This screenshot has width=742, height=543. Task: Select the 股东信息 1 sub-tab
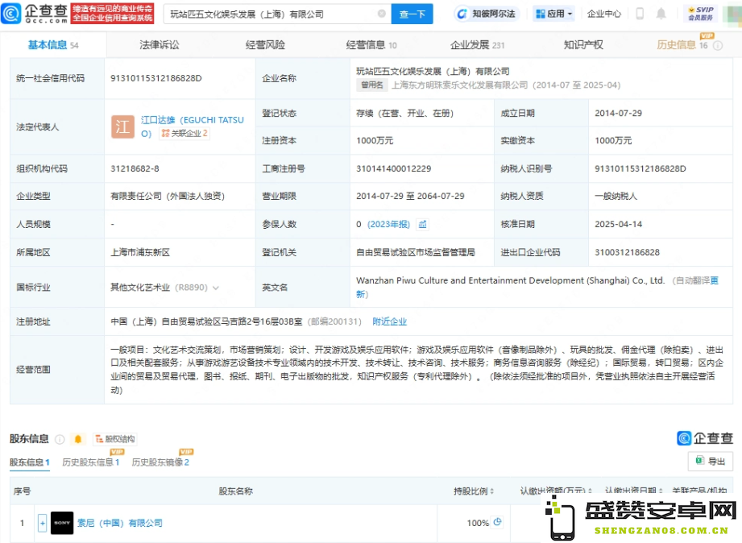coord(29,462)
